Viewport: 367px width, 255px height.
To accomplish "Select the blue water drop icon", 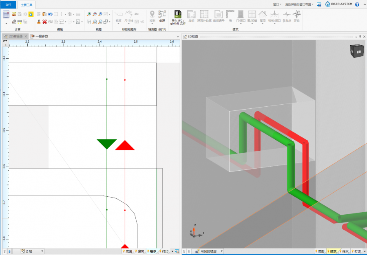I will 31,14.
